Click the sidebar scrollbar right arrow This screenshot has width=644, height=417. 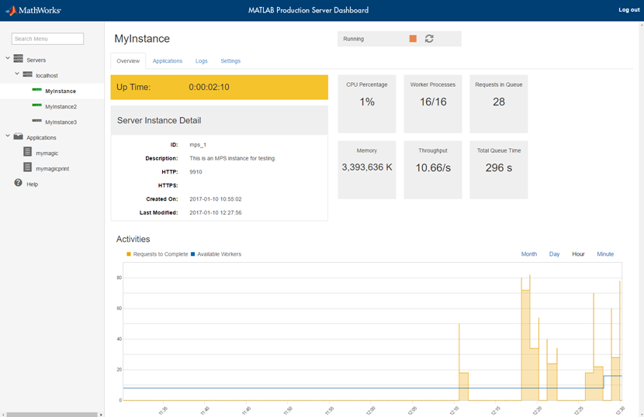[x=101, y=415]
